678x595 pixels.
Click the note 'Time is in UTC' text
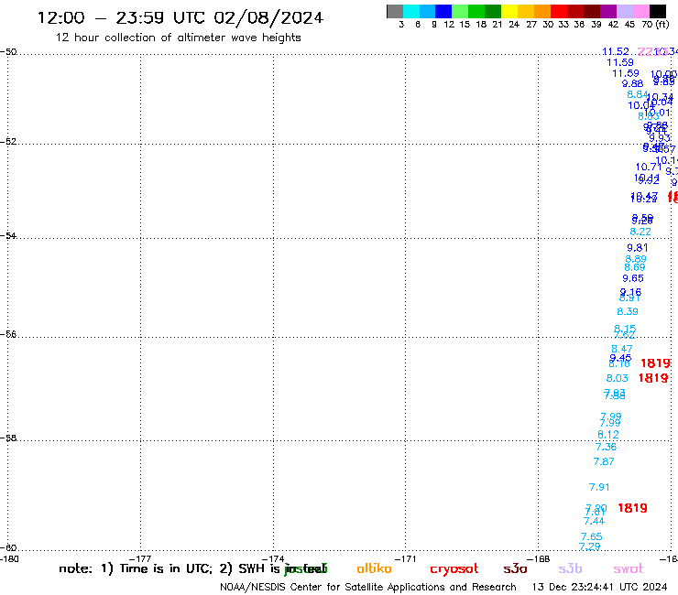tap(166, 568)
